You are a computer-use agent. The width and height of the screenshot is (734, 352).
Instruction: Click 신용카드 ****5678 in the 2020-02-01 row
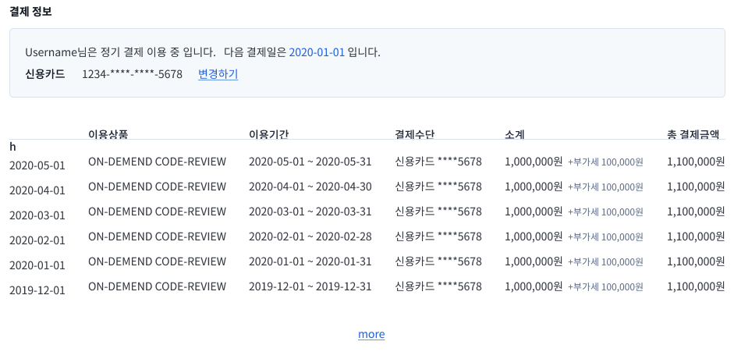click(438, 236)
